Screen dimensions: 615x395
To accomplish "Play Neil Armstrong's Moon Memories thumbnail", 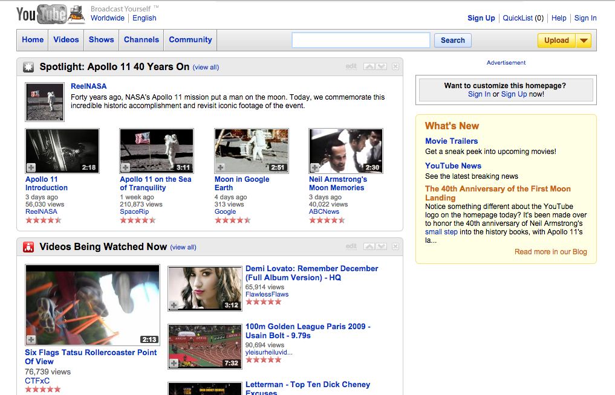I will (x=345, y=151).
